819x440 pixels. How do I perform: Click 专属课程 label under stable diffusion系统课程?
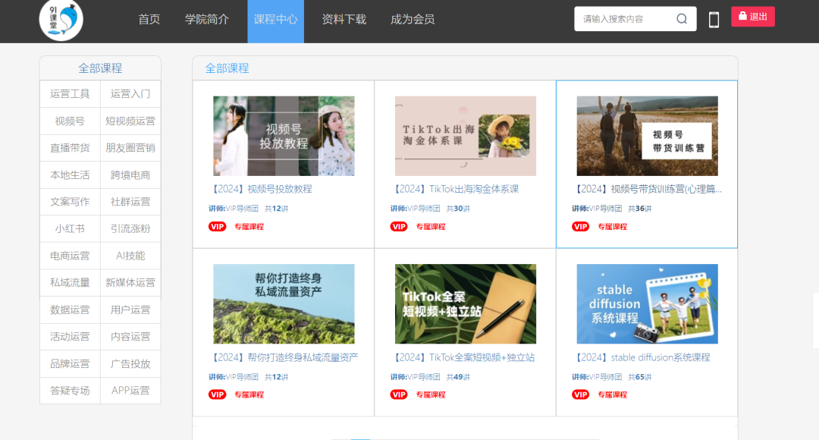[613, 395]
